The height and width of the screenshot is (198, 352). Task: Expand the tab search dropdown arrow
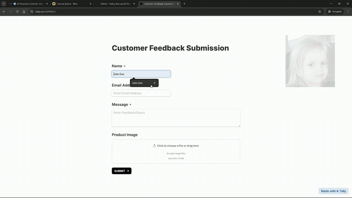click(x=4, y=4)
